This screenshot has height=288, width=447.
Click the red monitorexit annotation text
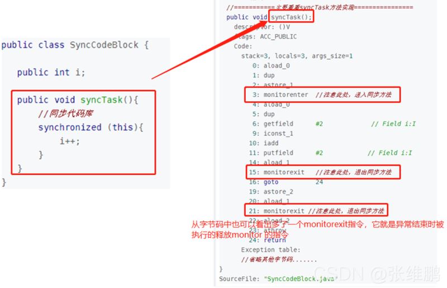coord(317,229)
